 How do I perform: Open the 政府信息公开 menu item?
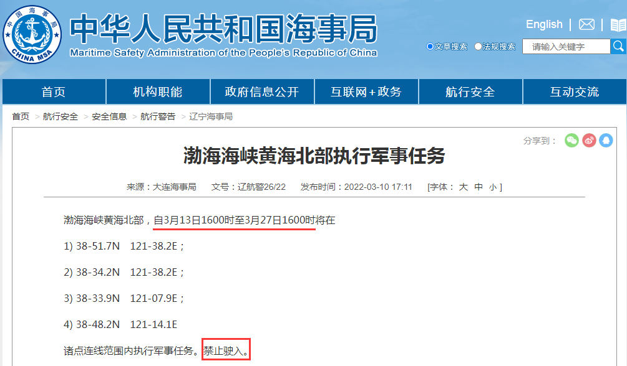pyautogui.click(x=262, y=91)
